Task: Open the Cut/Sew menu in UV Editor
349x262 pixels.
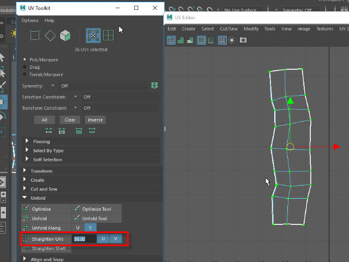Action: 227,29
